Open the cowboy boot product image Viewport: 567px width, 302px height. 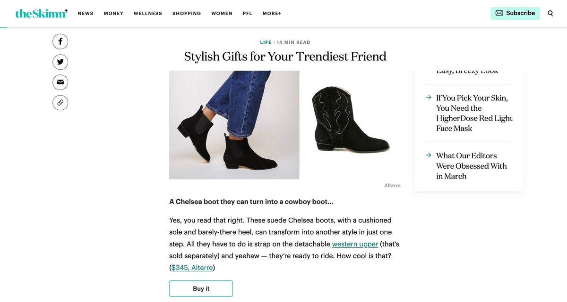(x=350, y=119)
